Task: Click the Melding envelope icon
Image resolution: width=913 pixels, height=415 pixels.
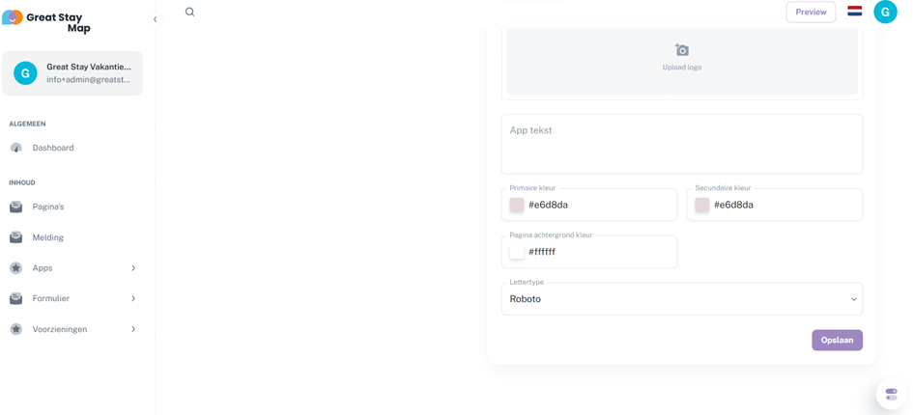Action: [16, 237]
